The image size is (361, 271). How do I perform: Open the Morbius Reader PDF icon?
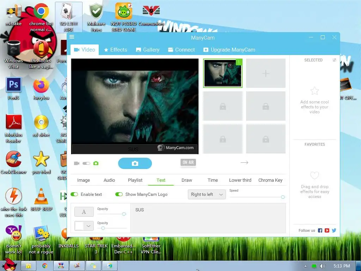(13, 128)
